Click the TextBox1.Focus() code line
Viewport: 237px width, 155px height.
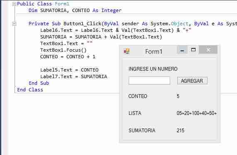click(x=63, y=50)
